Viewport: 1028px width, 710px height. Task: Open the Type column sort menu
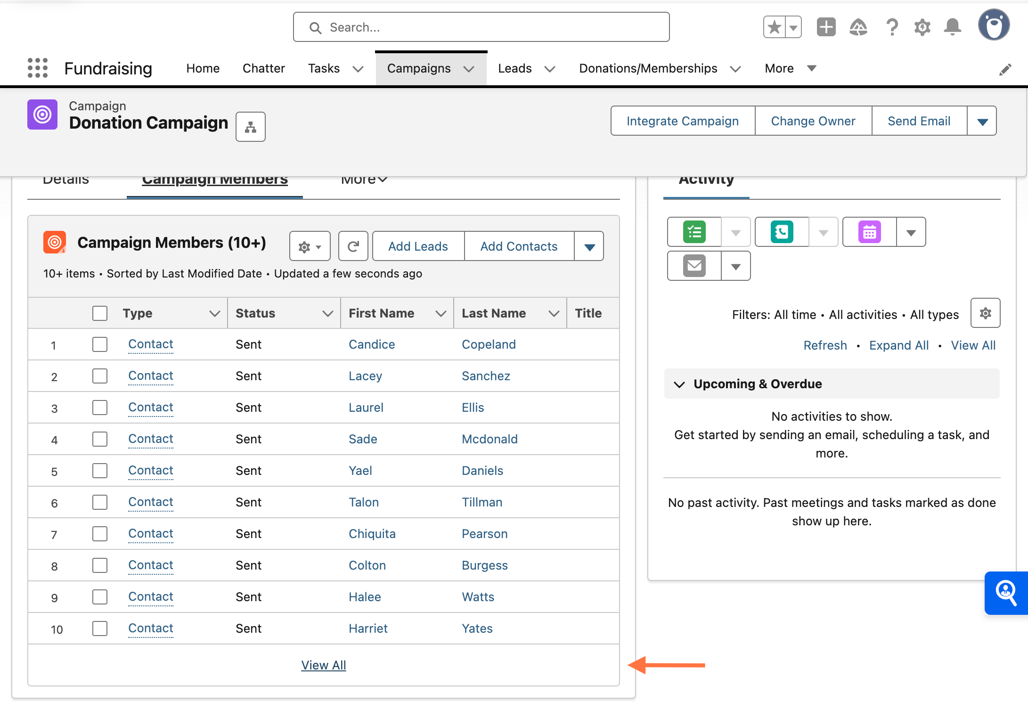[x=215, y=314]
